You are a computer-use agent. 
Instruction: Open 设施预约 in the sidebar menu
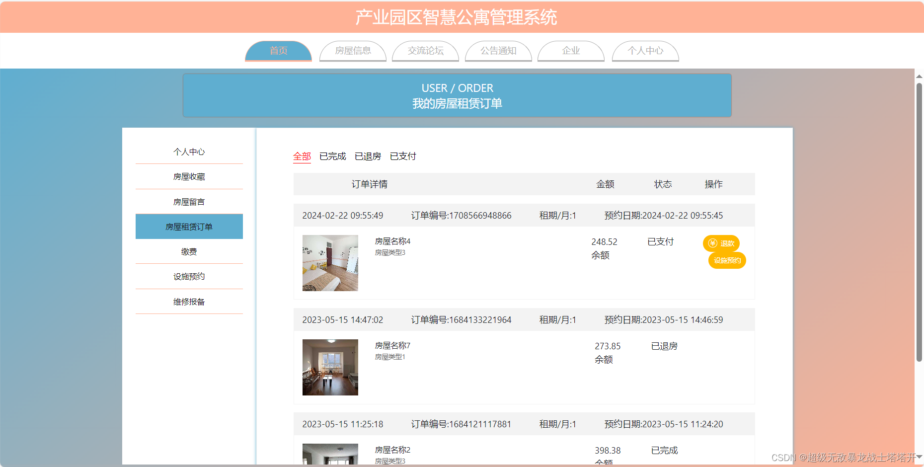[189, 276]
